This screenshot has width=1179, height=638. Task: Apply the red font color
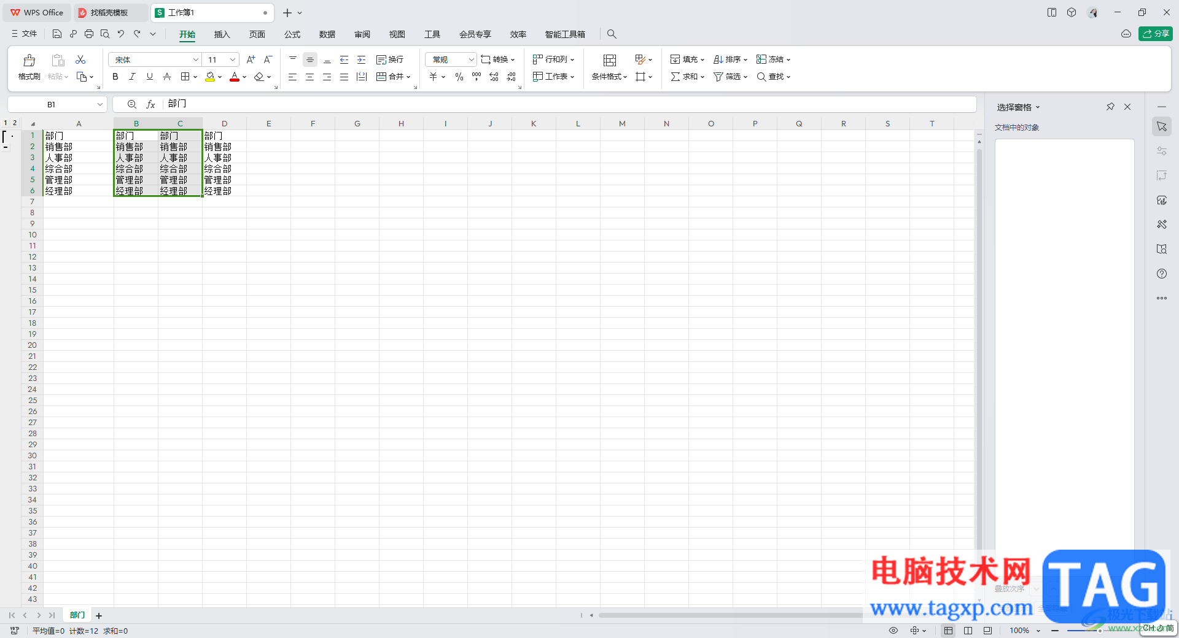[235, 77]
